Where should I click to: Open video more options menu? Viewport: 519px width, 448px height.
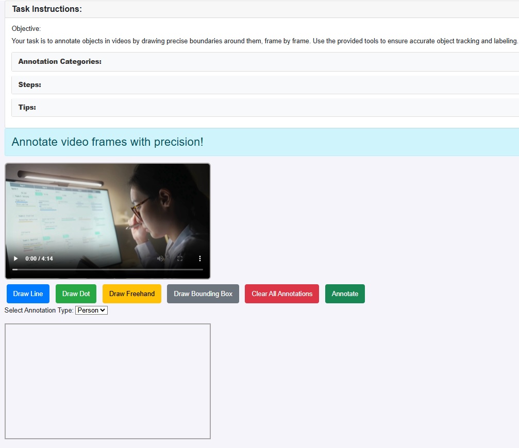point(200,259)
